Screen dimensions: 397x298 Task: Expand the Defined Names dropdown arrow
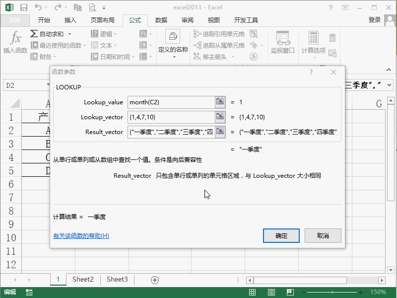click(x=174, y=57)
